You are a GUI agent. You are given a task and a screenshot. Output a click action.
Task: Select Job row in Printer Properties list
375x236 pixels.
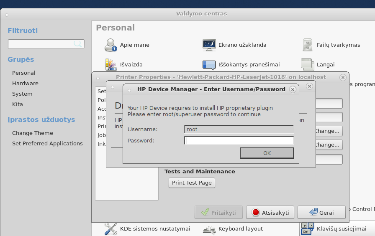tap(101, 135)
